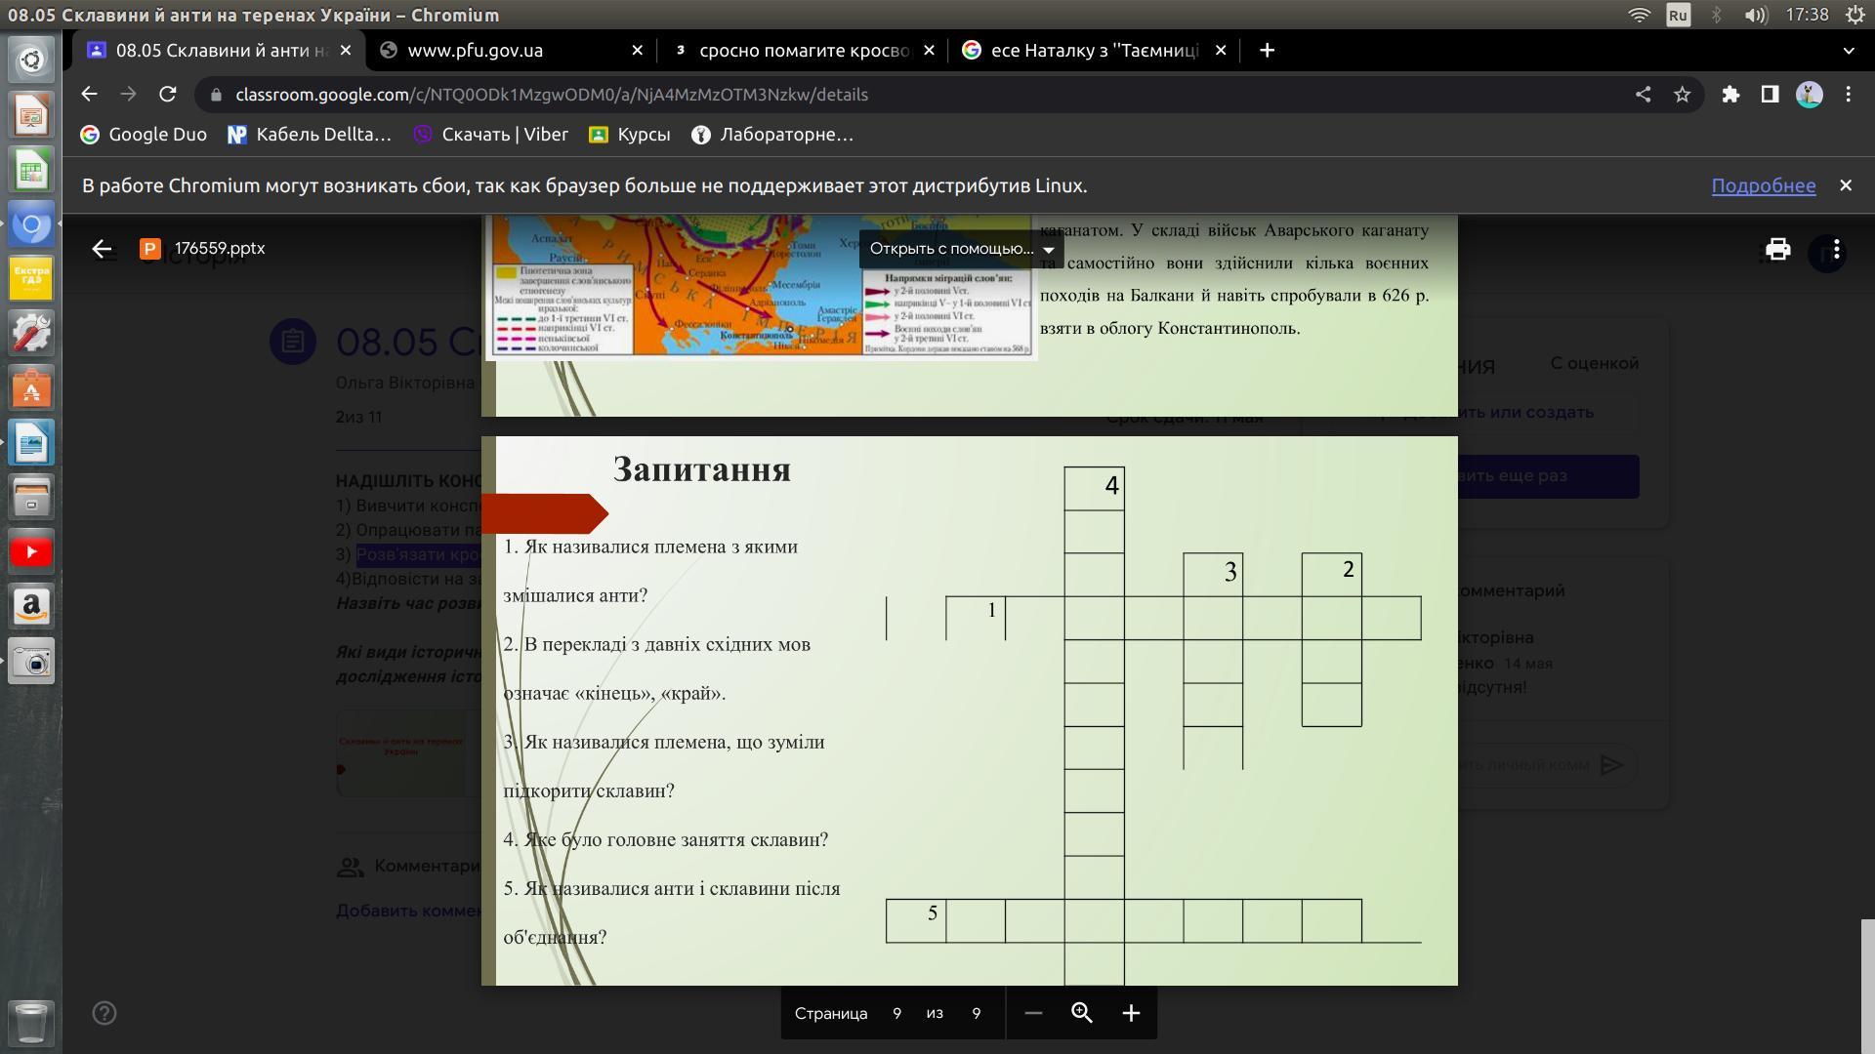The height and width of the screenshot is (1054, 1875).
Task: Open the help question mark icon
Action: 104,1013
